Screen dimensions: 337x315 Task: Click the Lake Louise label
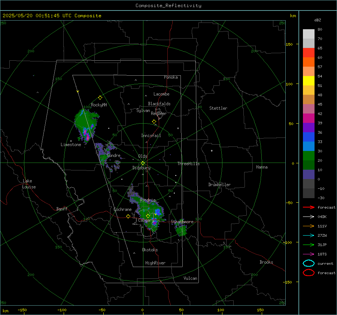(x=29, y=184)
